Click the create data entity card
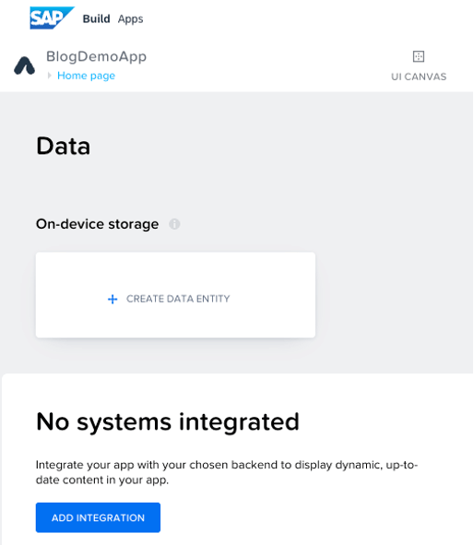The image size is (474, 545). [175, 295]
